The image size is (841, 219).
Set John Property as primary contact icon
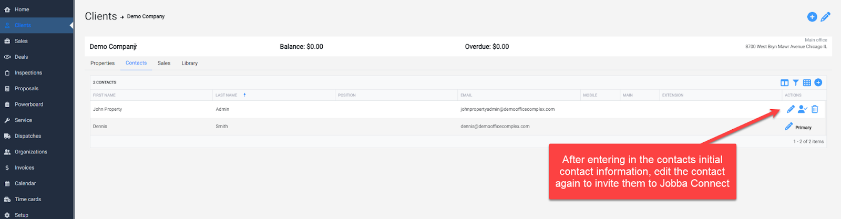pos(802,109)
